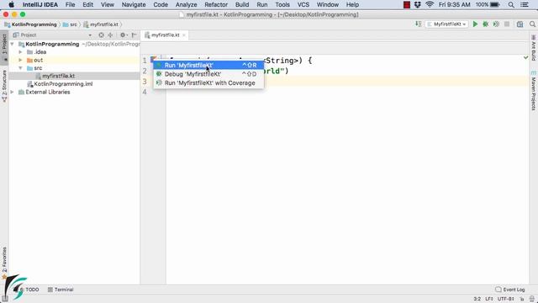
Task: Open Project panel settings gear
Action: click(x=123, y=35)
